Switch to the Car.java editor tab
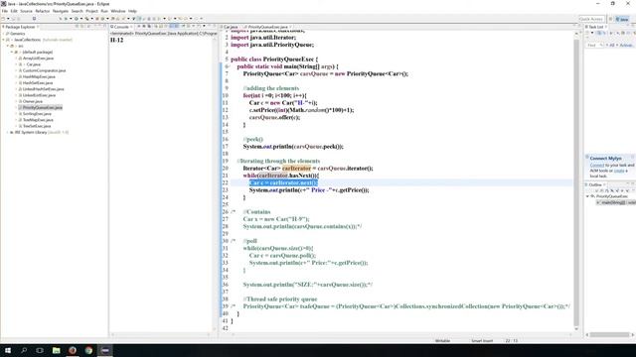Screen dimensions: 636x357 pos(230,27)
